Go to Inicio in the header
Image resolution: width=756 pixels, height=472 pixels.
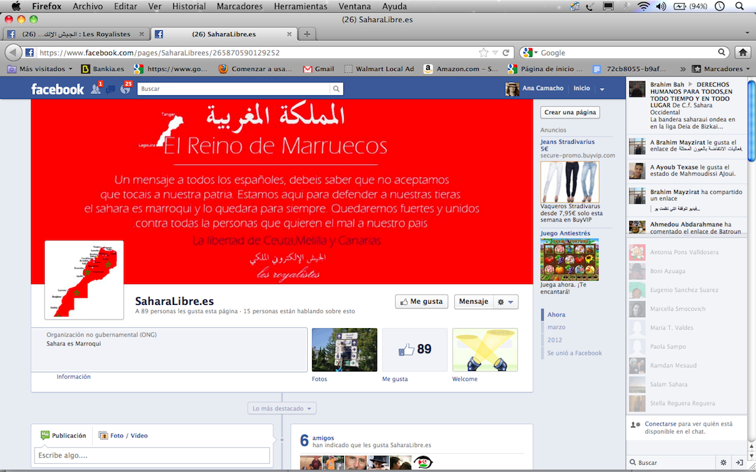pos(582,89)
